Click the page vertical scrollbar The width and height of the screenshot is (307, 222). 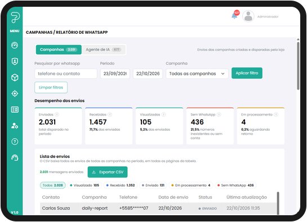[298, 65]
